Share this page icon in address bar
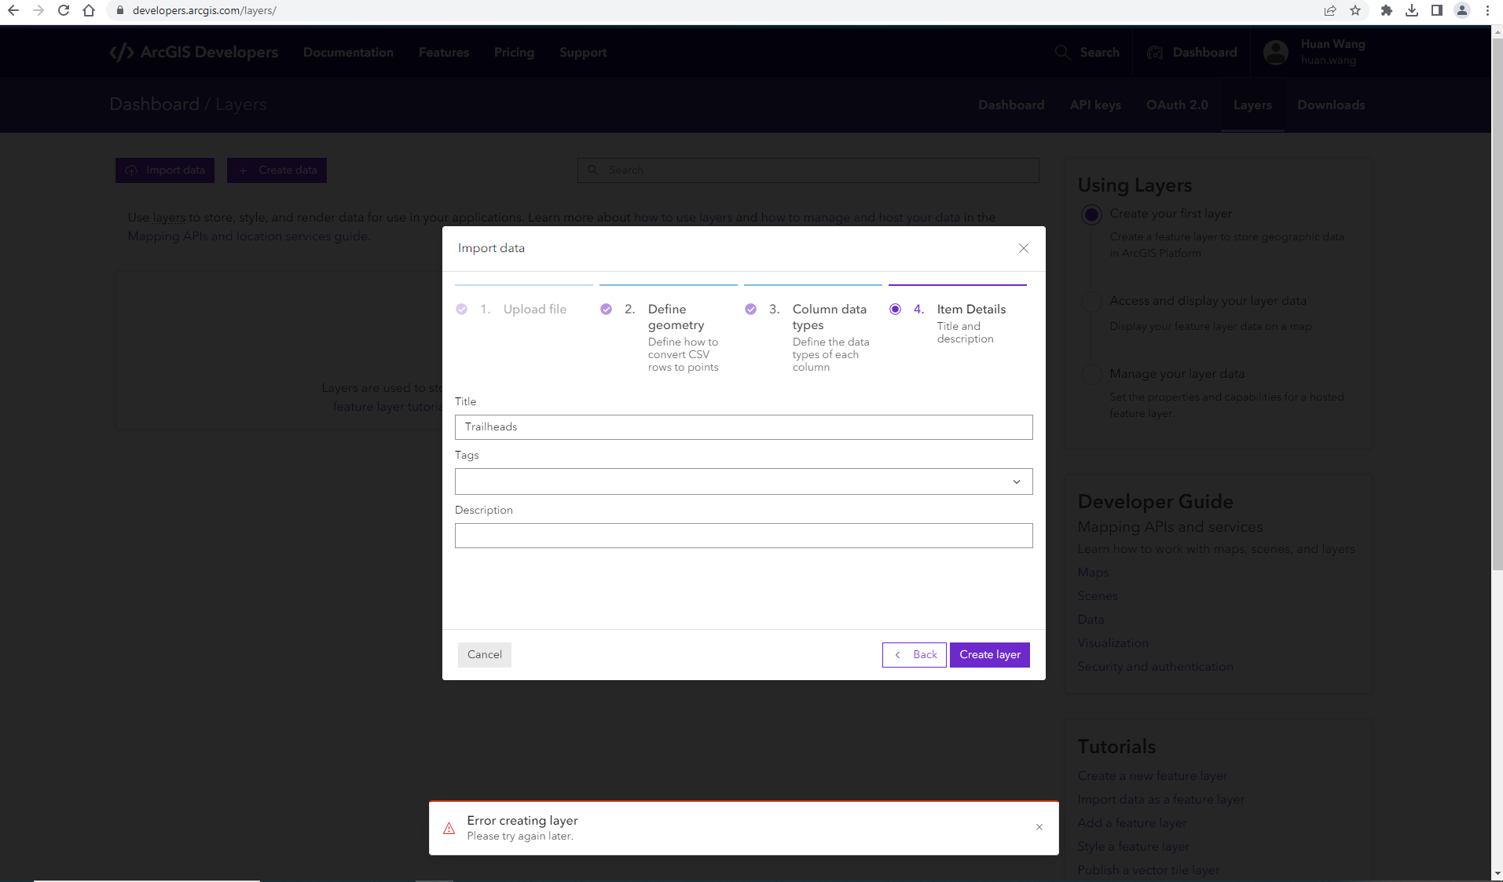This screenshot has width=1503, height=882. [1330, 10]
